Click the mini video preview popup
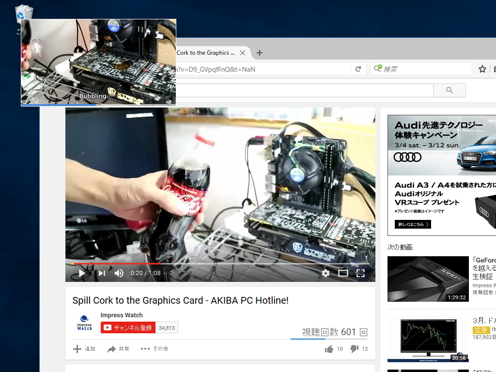 [x=98, y=62]
